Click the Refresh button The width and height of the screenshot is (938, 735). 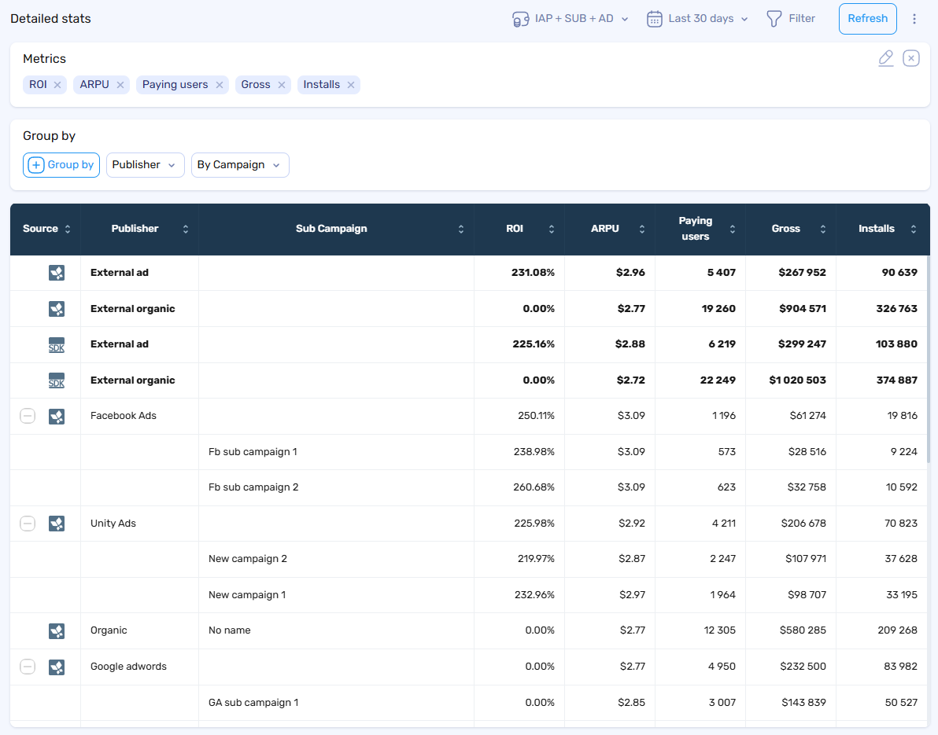pyautogui.click(x=867, y=19)
